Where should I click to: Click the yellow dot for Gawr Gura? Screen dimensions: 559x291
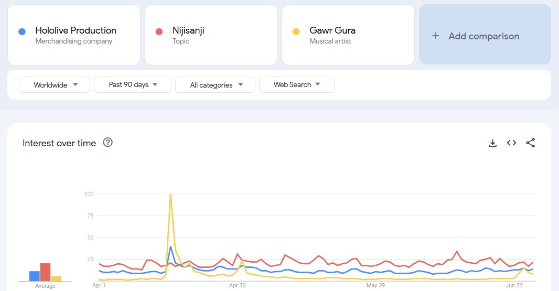(x=296, y=32)
